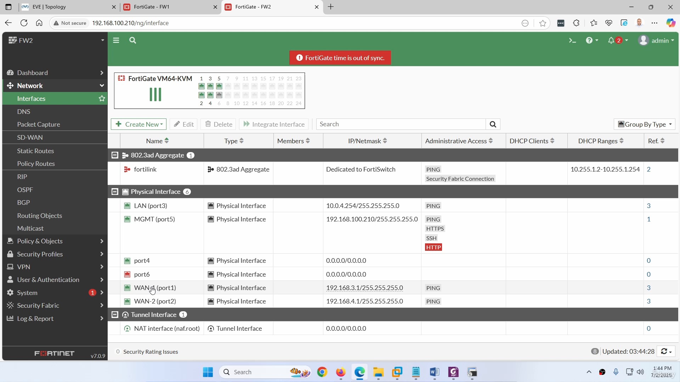Click into the interface Search field
This screenshot has width=680, height=382.
pyautogui.click(x=401, y=124)
